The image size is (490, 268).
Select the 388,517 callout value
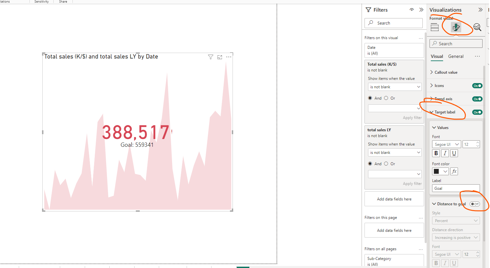(136, 133)
